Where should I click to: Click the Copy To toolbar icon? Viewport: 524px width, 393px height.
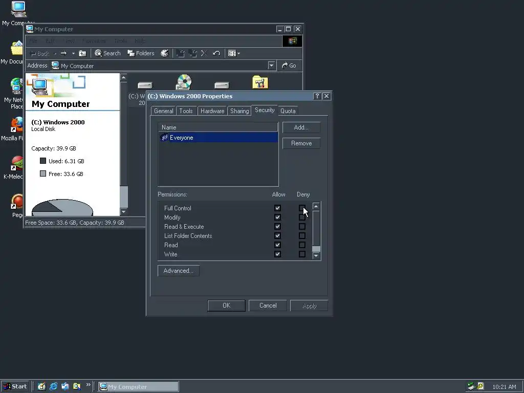coord(192,53)
